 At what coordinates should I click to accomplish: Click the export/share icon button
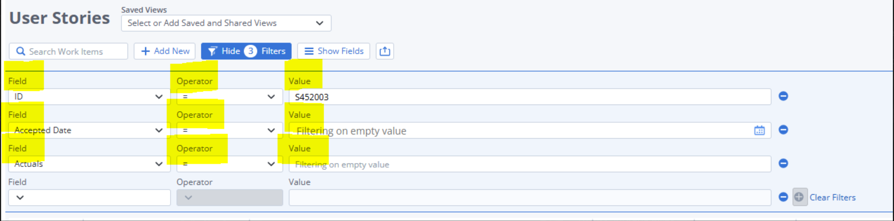pos(384,51)
